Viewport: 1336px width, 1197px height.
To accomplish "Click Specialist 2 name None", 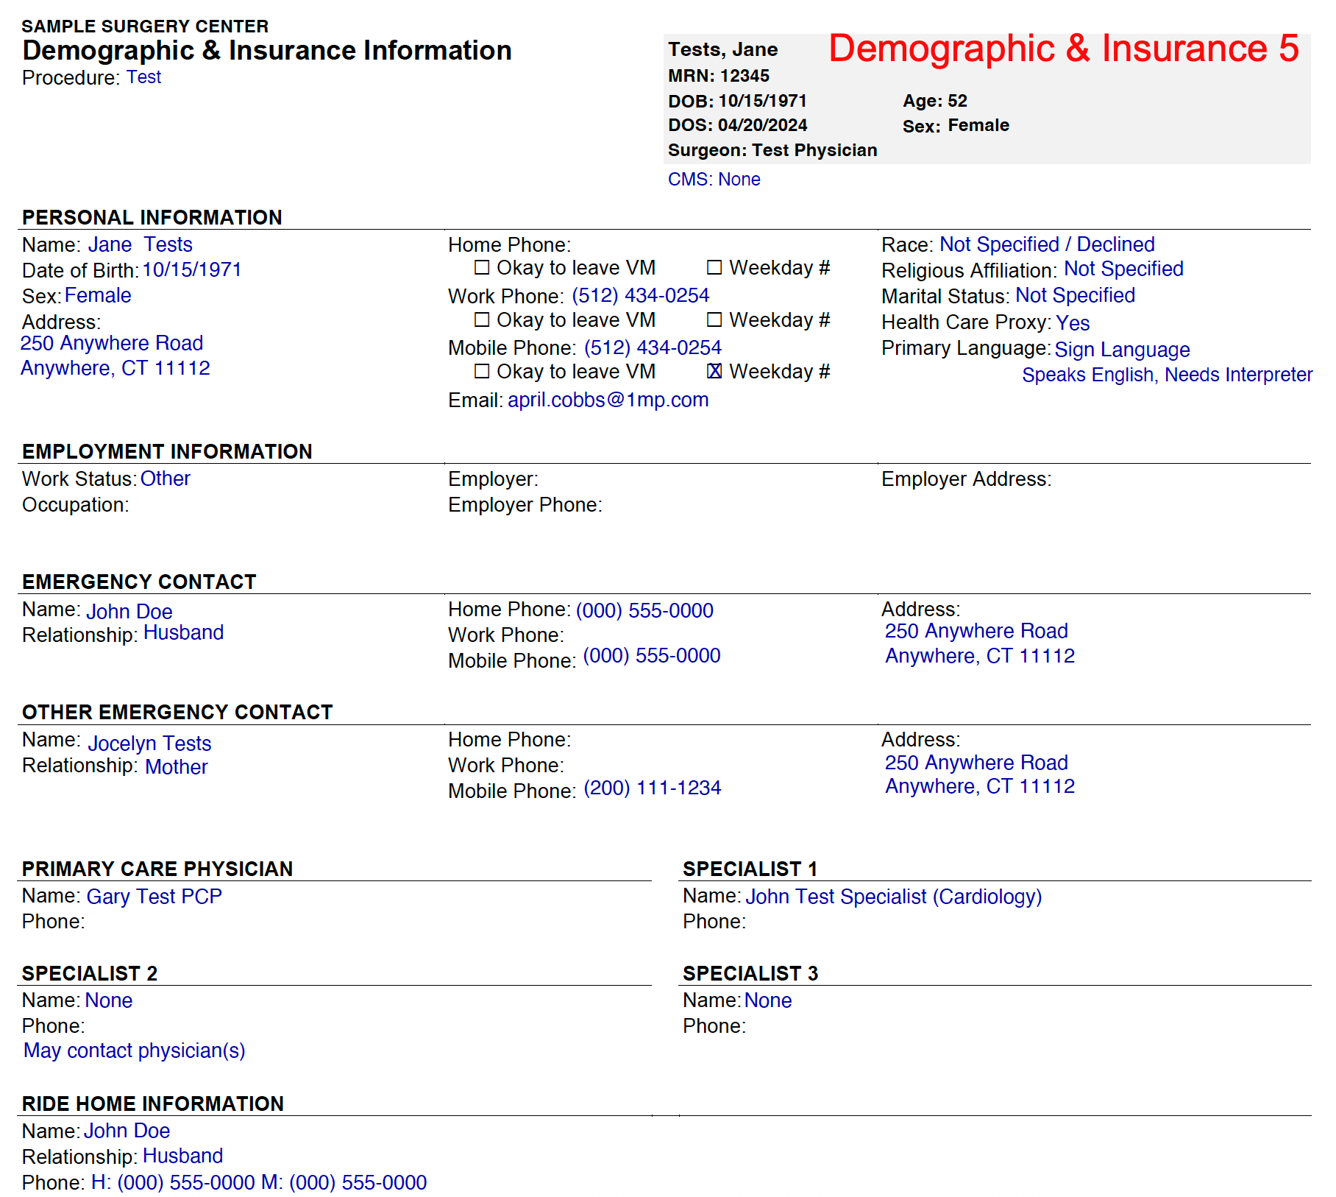I will pyautogui.click(x=109, y=1000).
